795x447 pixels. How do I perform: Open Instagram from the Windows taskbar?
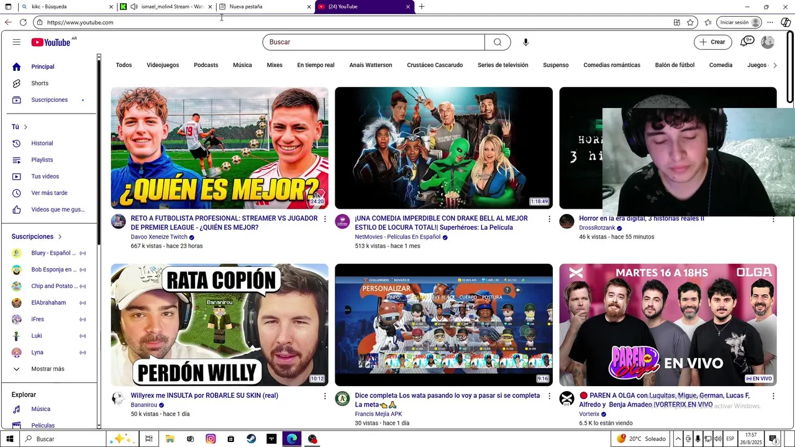pyautogui.click(x=211, y=439)
